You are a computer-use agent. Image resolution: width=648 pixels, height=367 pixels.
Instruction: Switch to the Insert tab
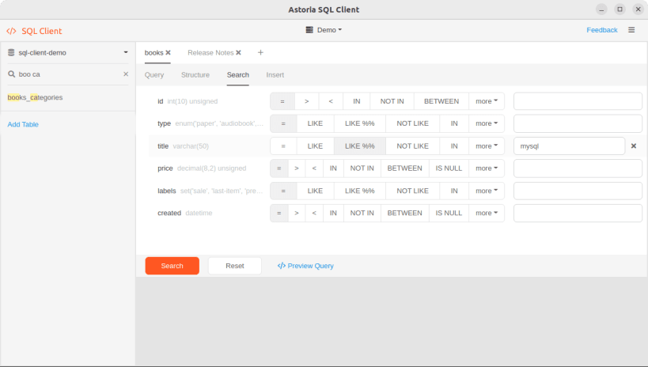pyautogui.click(x=275, y=75)
